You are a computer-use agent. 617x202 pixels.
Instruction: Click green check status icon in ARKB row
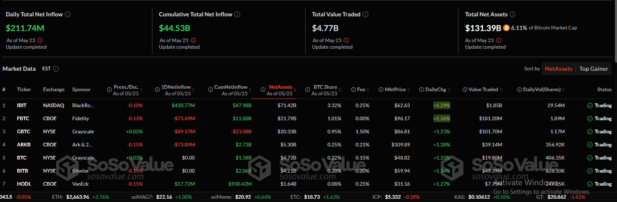pyautogui.click(x=590, y=145)
